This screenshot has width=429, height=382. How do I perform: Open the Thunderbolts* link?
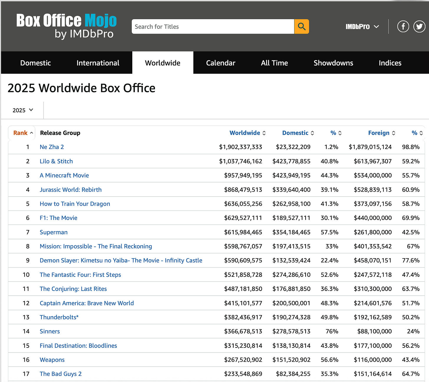pos(59,317)
